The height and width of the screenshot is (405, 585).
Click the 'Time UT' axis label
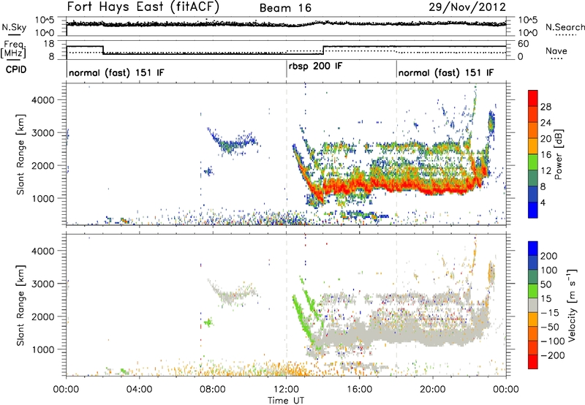click(286, 400)
